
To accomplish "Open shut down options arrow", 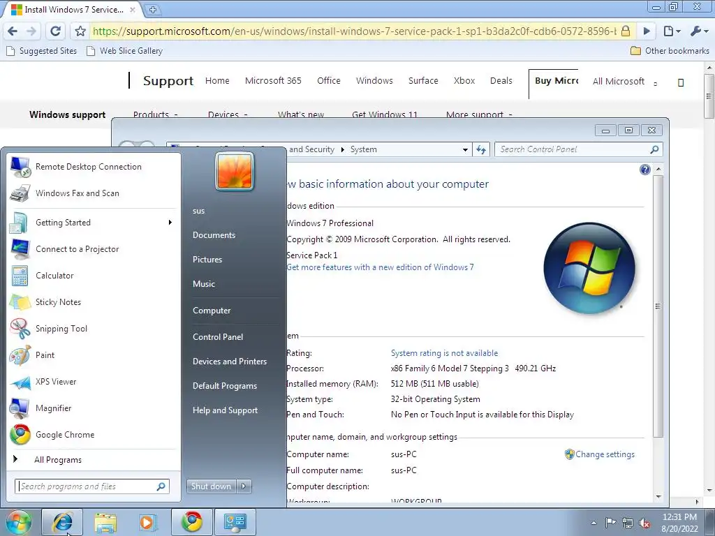I will [x=244, y=486].
